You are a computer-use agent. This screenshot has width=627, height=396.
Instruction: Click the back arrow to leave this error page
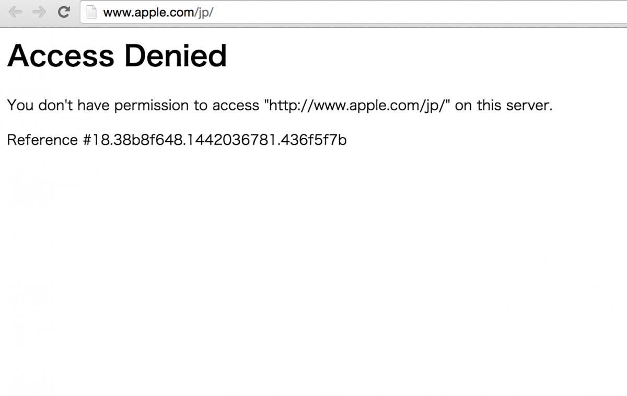tap(16, 12)
